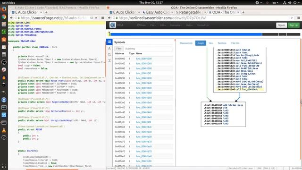Switch to the Disassembly tab

[186, 43]
